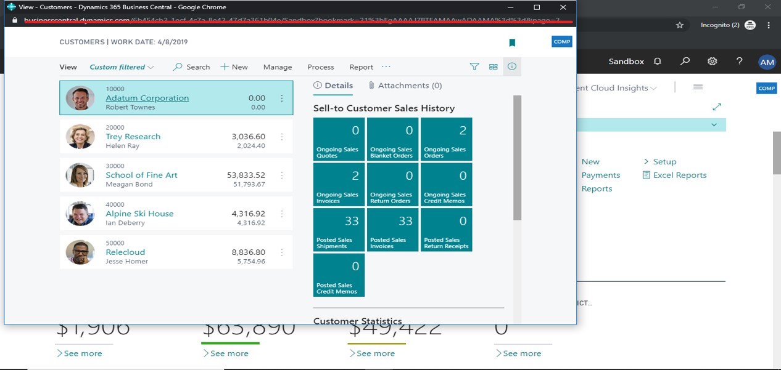The width and height of the screenshot is (781, 370).
Task: Click See more under $63,890
Action: point(226,353)
